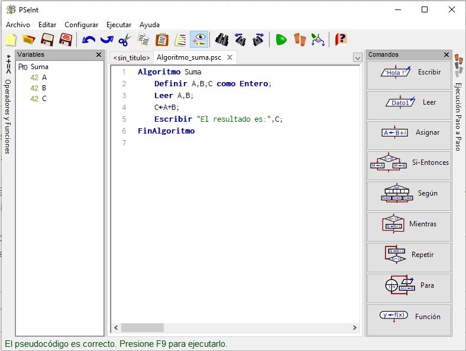Insert the Repetir command

[x=409, y=258]
